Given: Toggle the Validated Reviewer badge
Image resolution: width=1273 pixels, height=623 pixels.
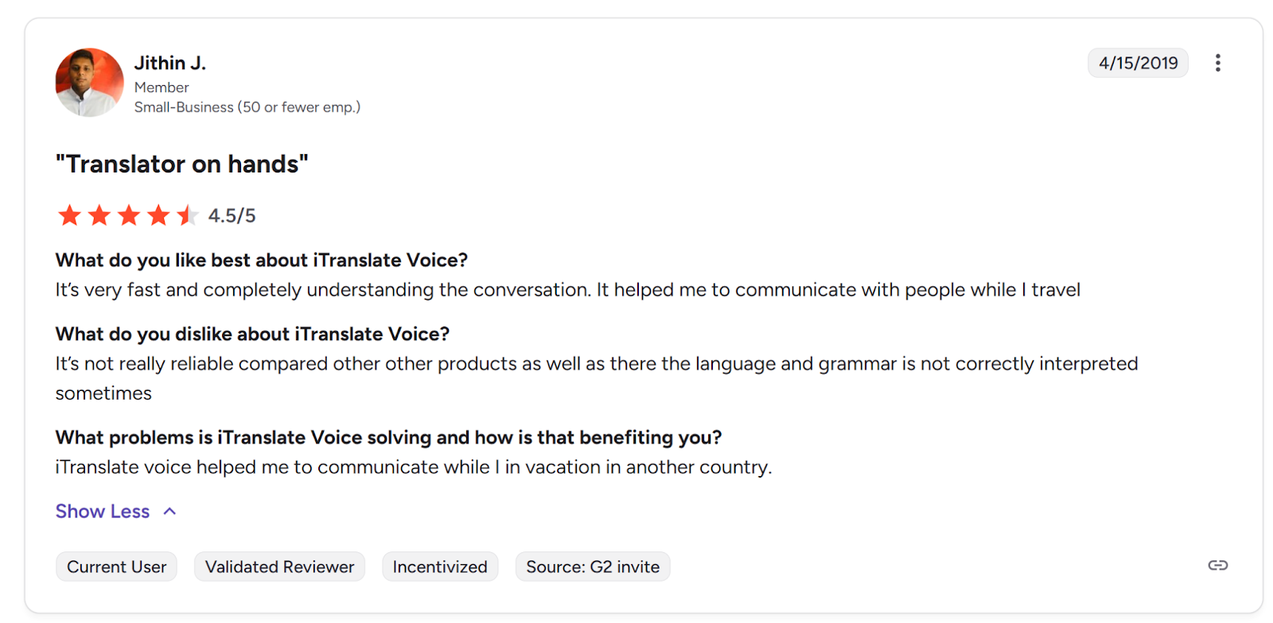Looking at the screenshot, I should click(278, 566).
